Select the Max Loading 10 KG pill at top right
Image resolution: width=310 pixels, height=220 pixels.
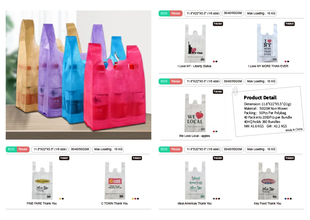(261, 13)
